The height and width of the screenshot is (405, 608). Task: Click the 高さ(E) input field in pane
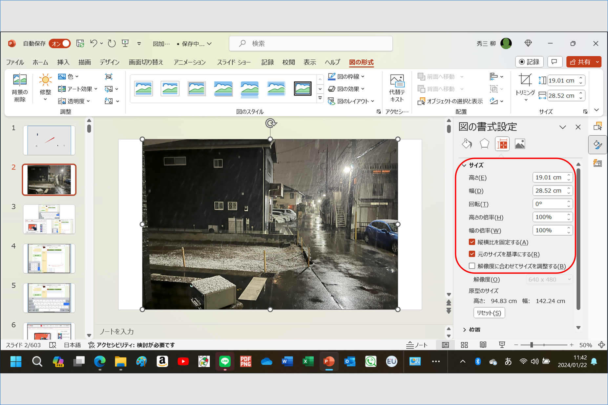[553, 177]
